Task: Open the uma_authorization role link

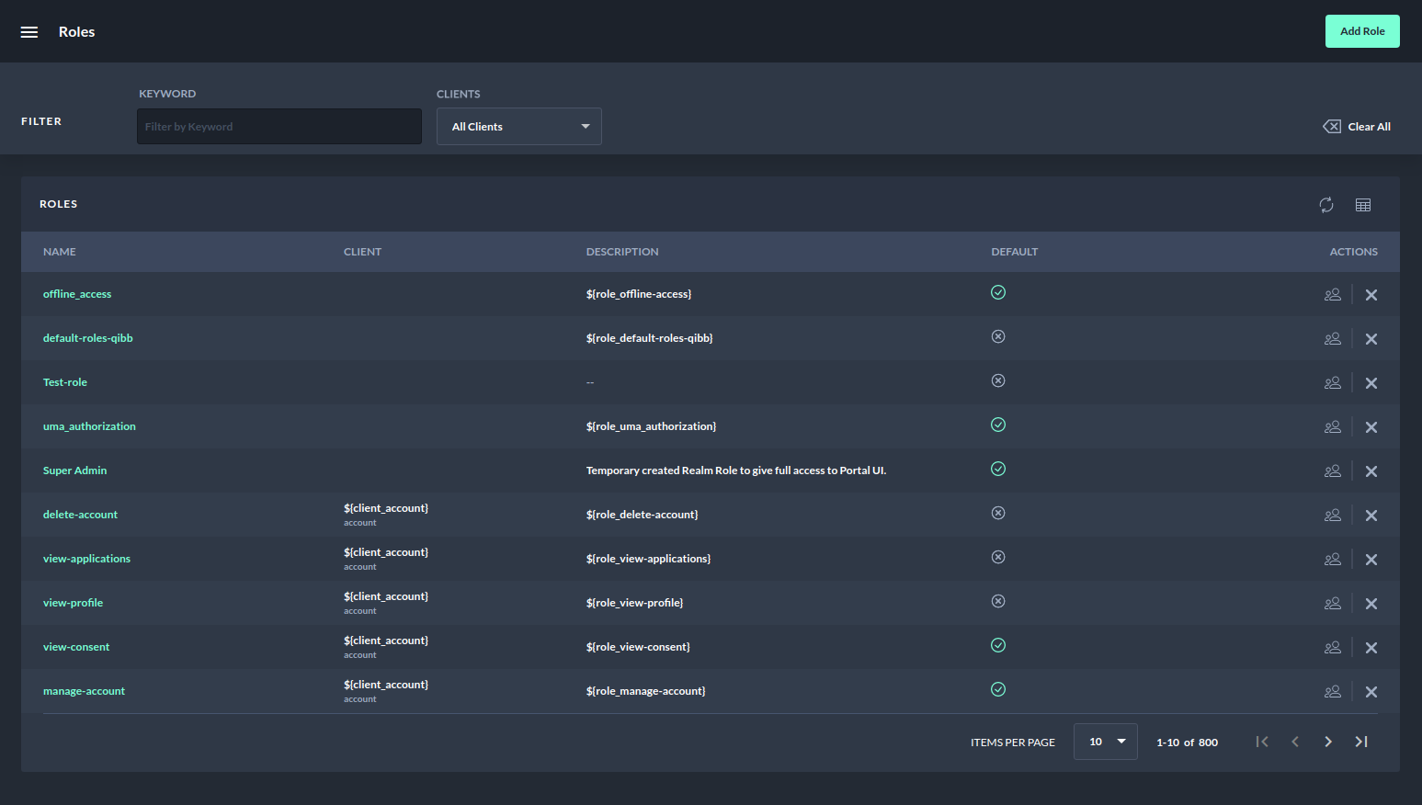Action: (x=89, y=426)
